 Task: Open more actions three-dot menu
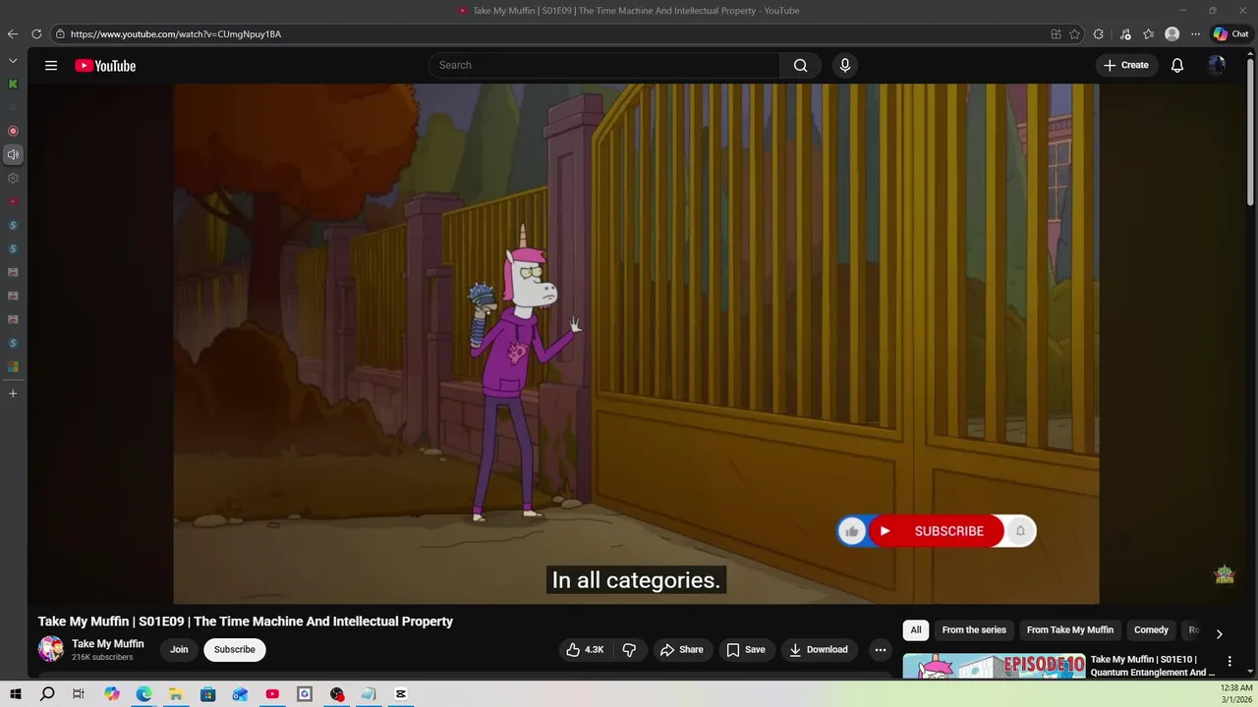[881, 650]
